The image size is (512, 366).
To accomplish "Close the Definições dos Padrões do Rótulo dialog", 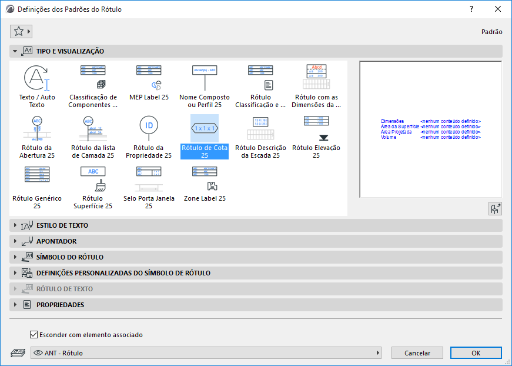I will 498,9.
